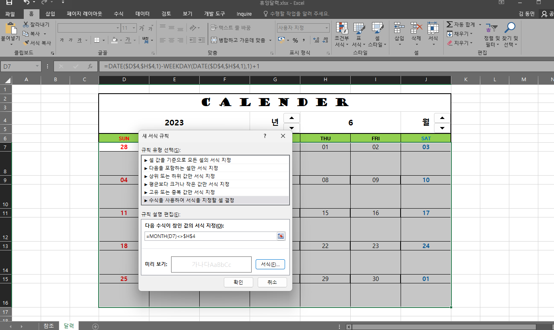554x330 pixels.
Task: Click the decrease indent icon
Action: click(x=192, y=40)
